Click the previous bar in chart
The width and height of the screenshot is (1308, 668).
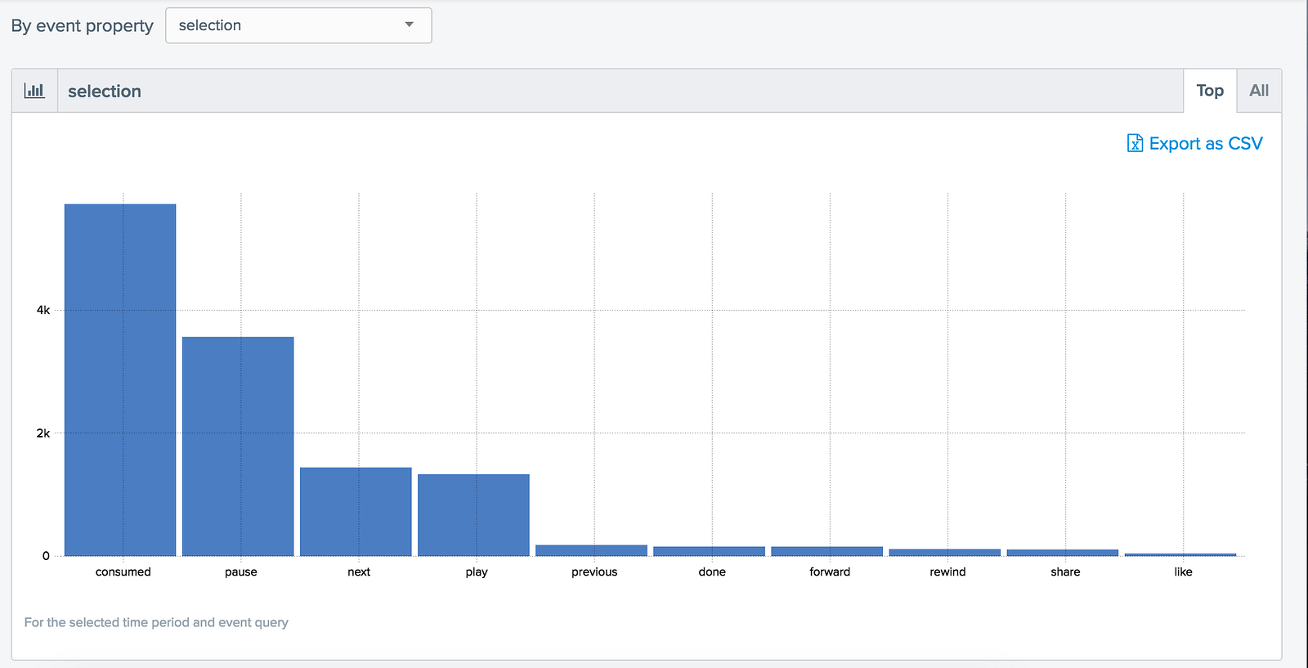click(x=591, y=550)
